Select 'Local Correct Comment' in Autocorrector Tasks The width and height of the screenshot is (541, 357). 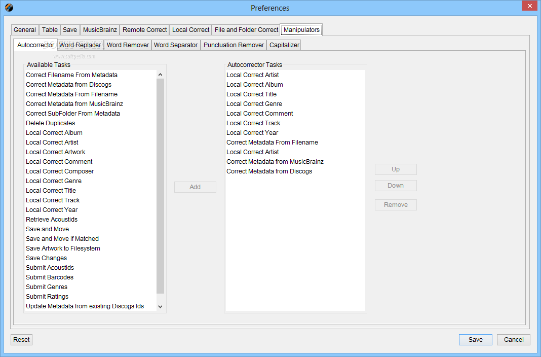[295, 114]
